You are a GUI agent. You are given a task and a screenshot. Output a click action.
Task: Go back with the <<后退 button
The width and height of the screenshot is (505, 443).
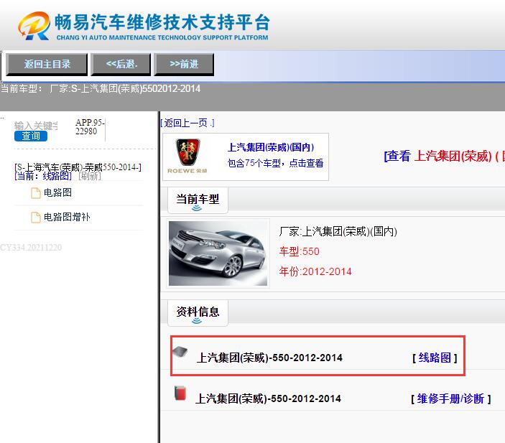click(x=121, y=64)
